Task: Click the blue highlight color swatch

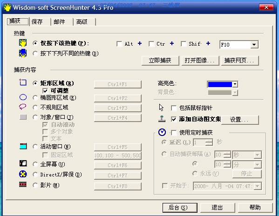Action: (x=220, y=84)
